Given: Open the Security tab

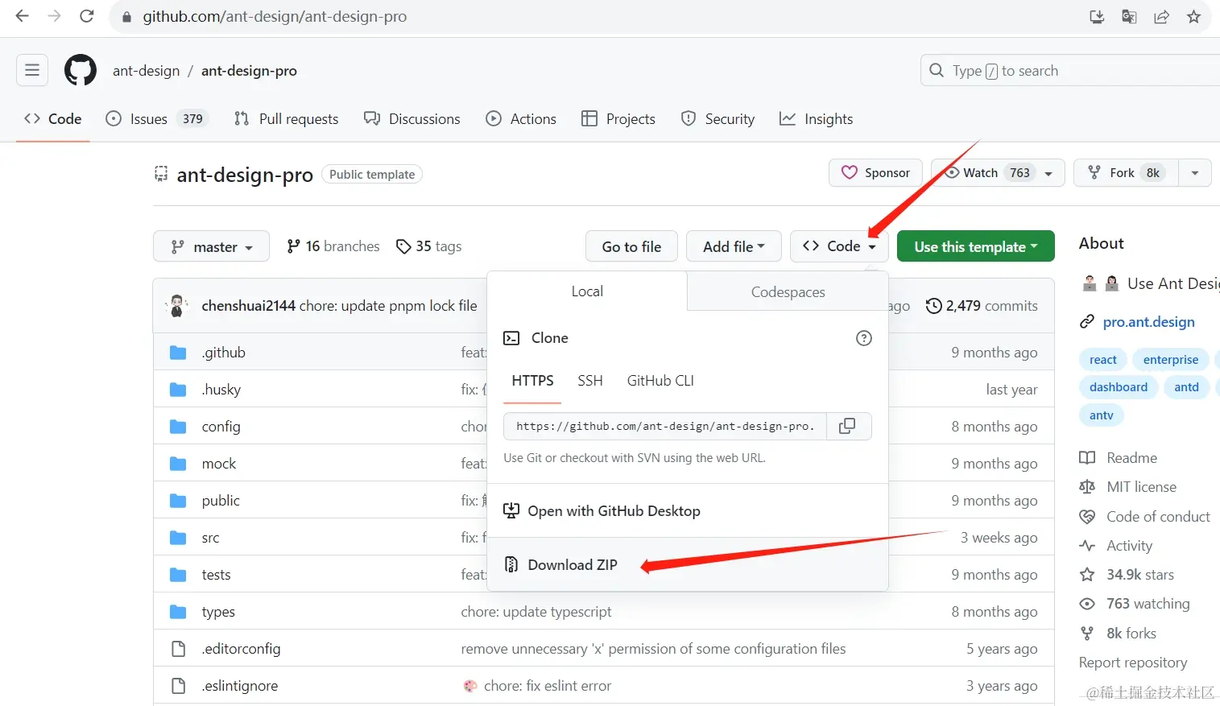Looking at the screenshot, I should coord(718,119).
